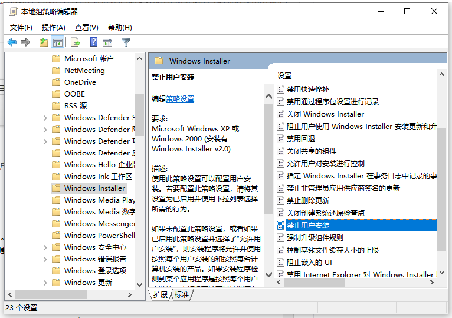
Task: Click policy icon beside 禁止删除更新
Action: [280, 201]
